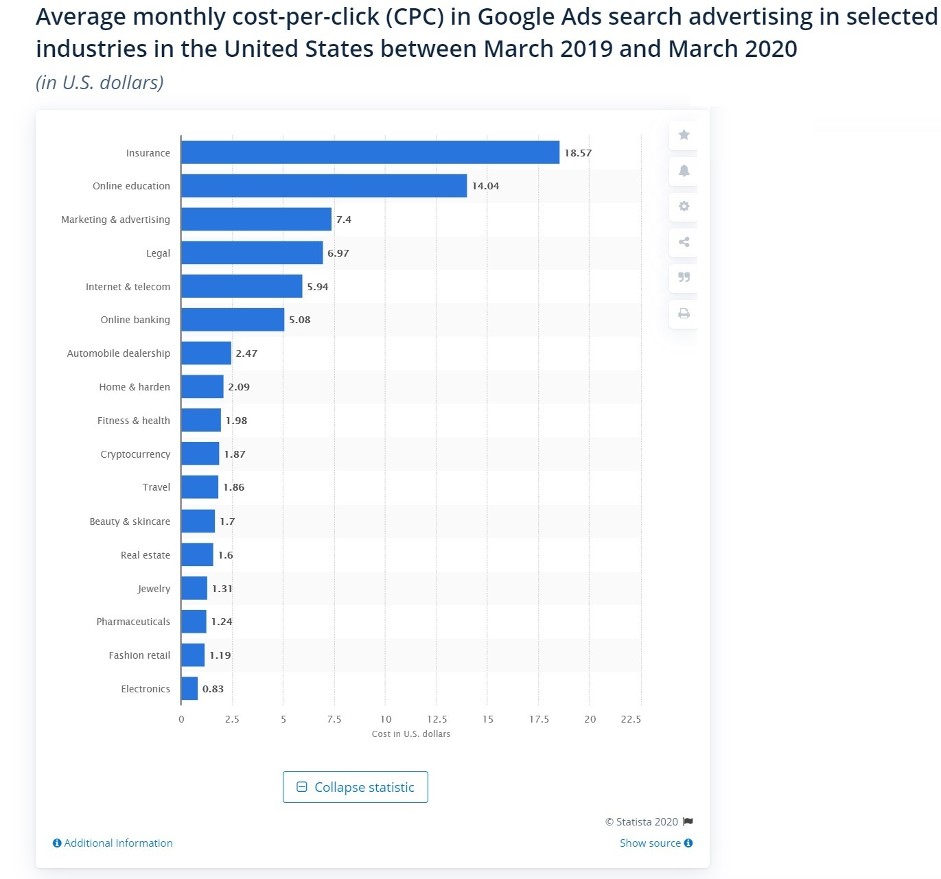
Task: Select the Cryptocurrency bar
Action: click(199, 454)
